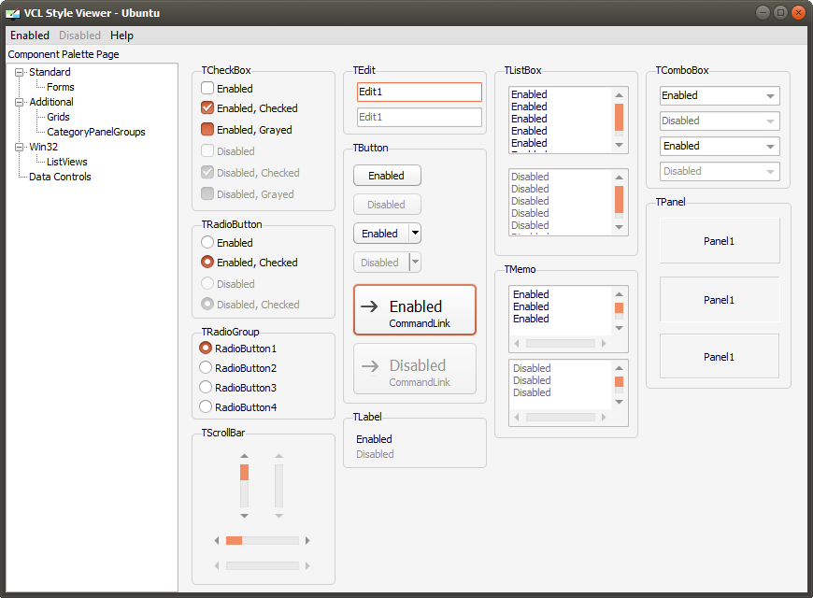
Task: Click the up arrow of the disabled vertical TScrollBar
Action: pyautogui.click(x=279, y=456)
